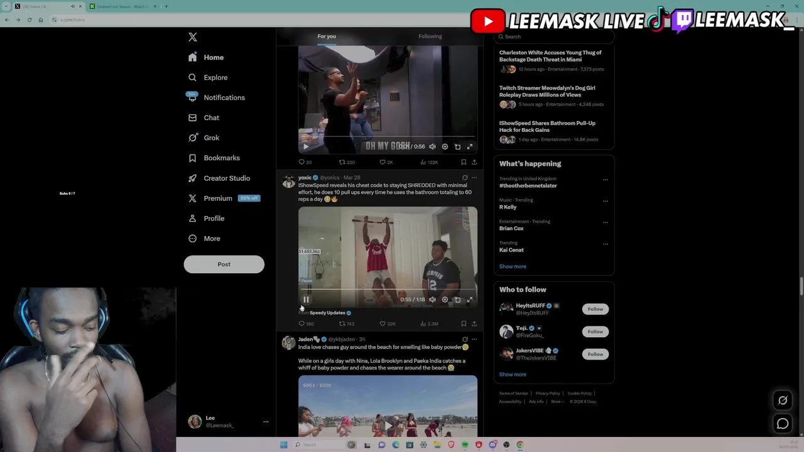The width and height of the screenshot is (804, 452).
Task: Open settings gear on pull-ups video
Action: tap(445, 299)
